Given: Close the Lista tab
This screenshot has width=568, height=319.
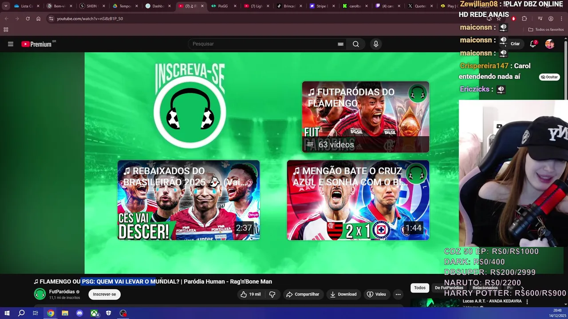Looking at the screenshot, I should (38, 6).
